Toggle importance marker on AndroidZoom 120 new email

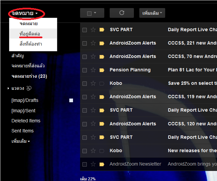tap(102, 124)
